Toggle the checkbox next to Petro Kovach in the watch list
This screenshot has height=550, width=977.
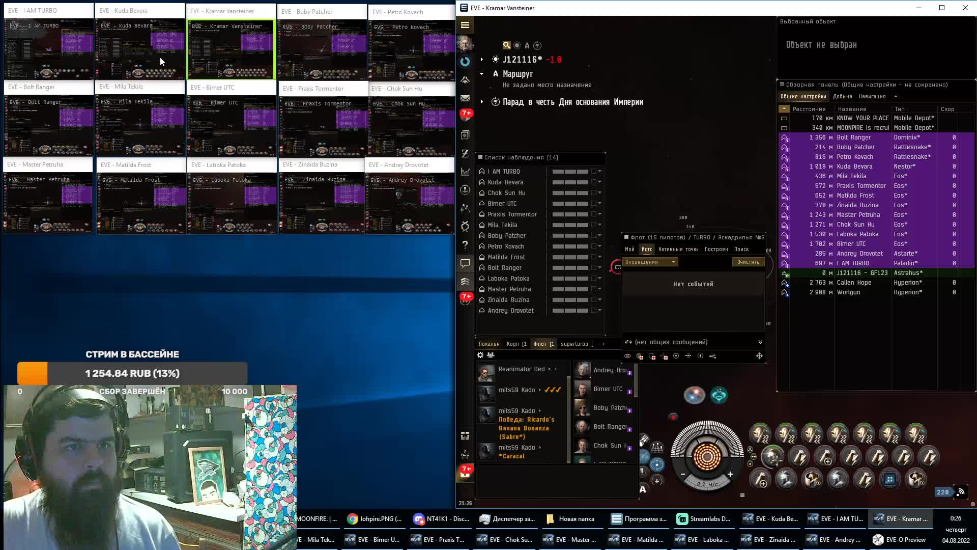593,246
